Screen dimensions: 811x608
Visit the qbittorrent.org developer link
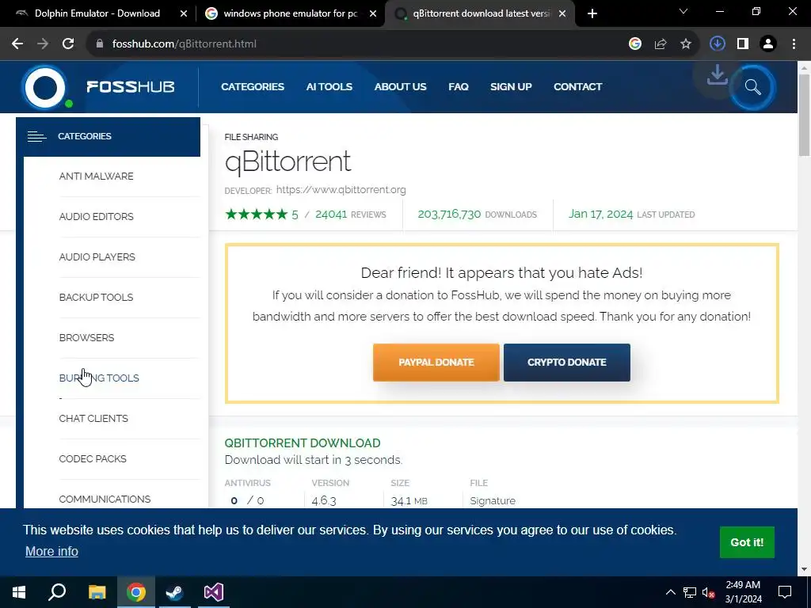(341, 190)
